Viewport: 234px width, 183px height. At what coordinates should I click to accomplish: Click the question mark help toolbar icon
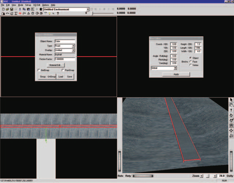[58, 13]
